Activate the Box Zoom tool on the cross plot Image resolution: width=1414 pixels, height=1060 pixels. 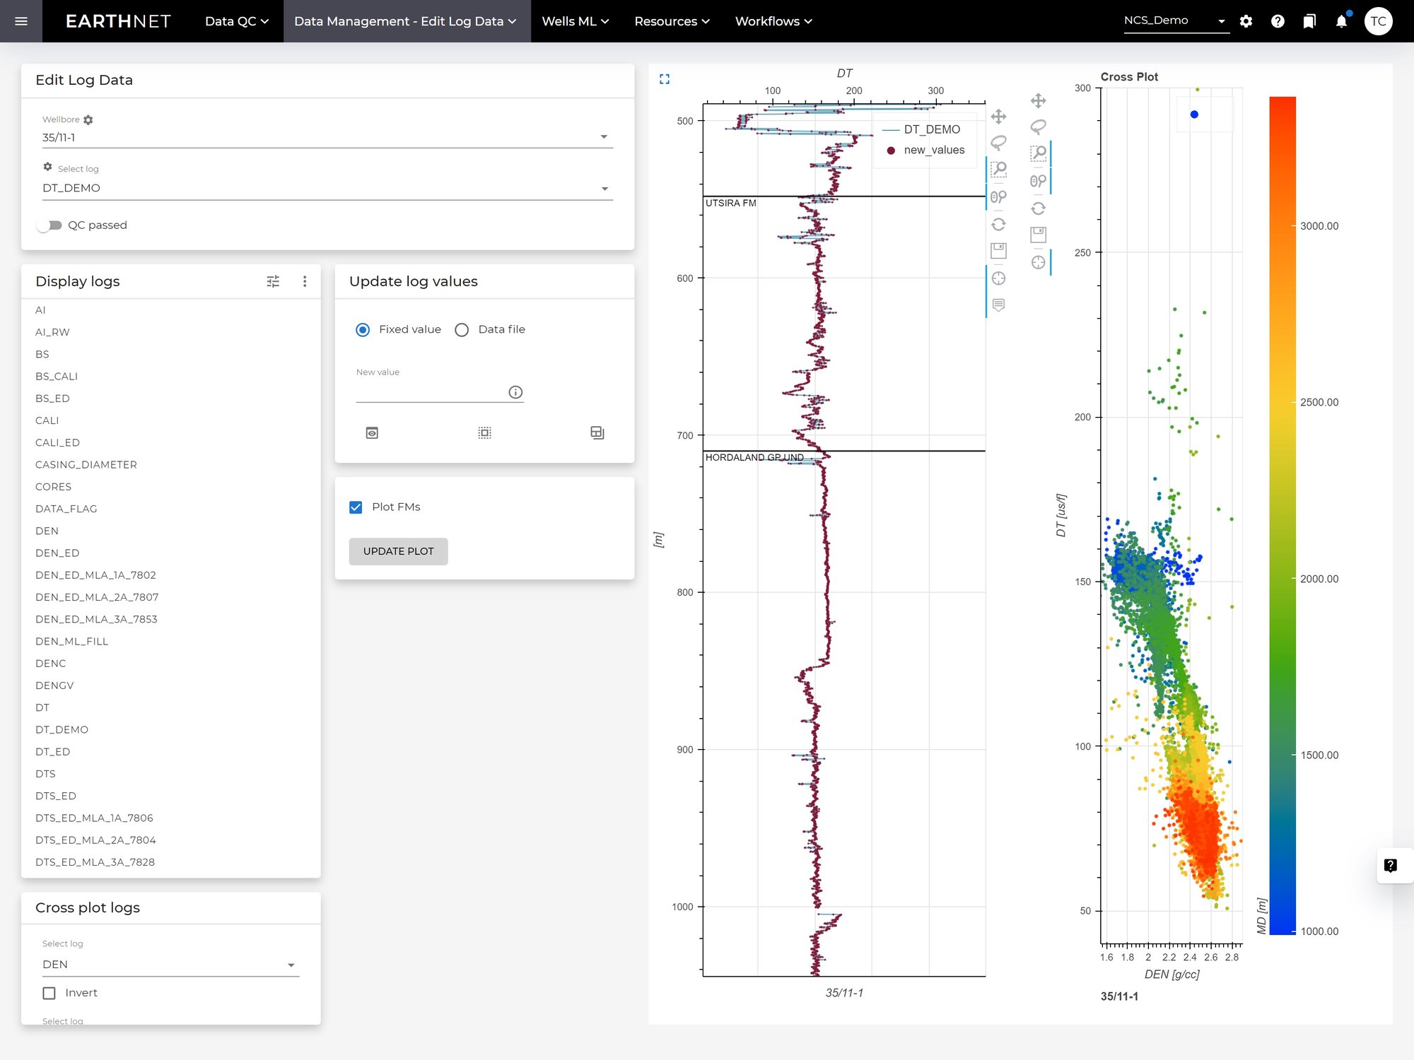[1038, 153]
